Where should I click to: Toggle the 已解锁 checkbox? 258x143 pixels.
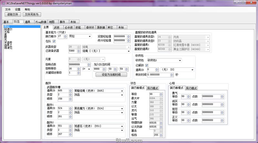point(147,65)
